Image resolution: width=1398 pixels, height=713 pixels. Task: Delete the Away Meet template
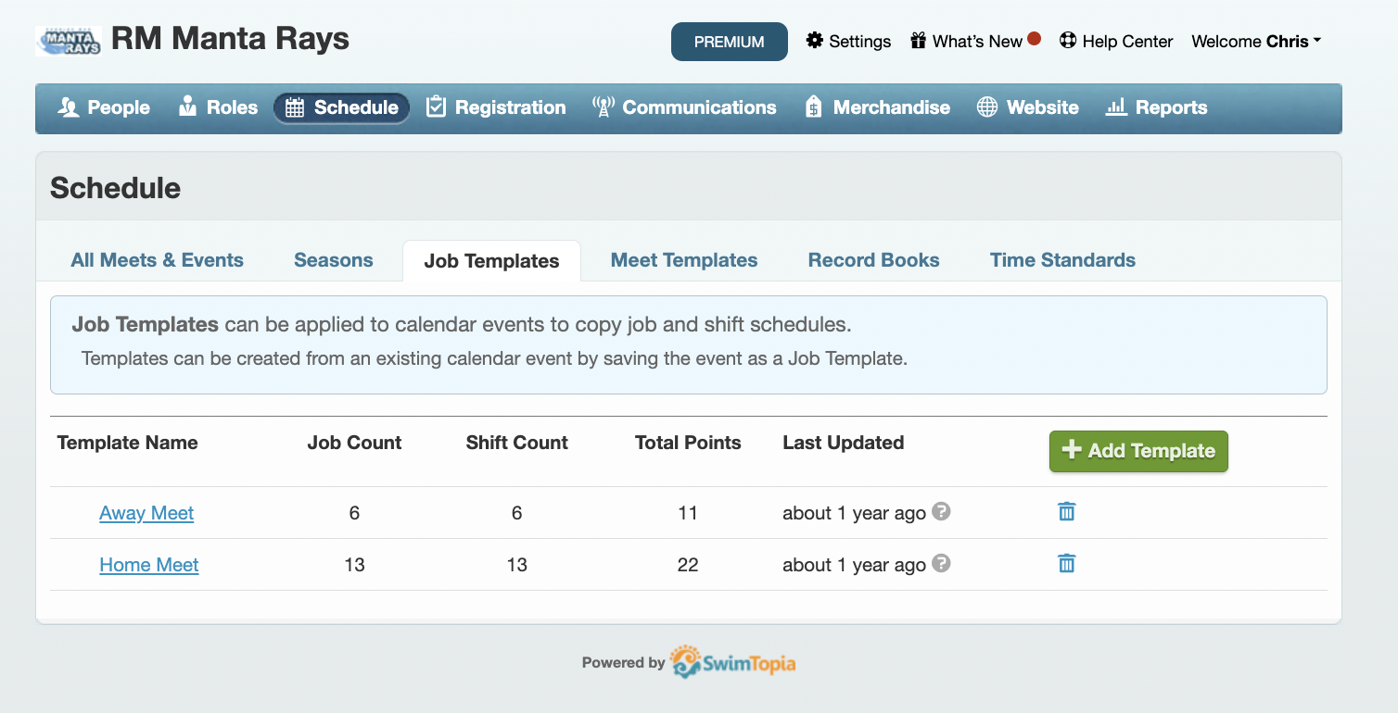click(x=1066, y=511)
